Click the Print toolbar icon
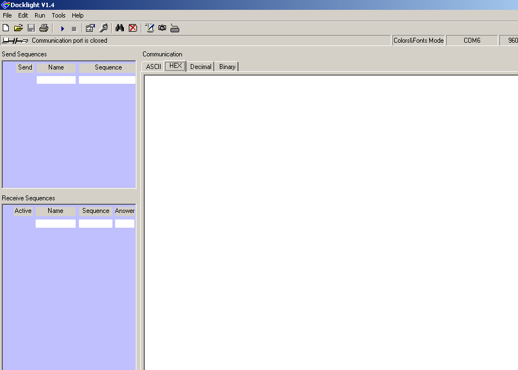 (x=44, y=28)
